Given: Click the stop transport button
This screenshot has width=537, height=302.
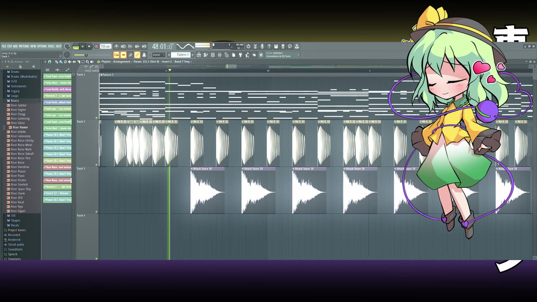Looking at the screenshot, I should point(89,46).
